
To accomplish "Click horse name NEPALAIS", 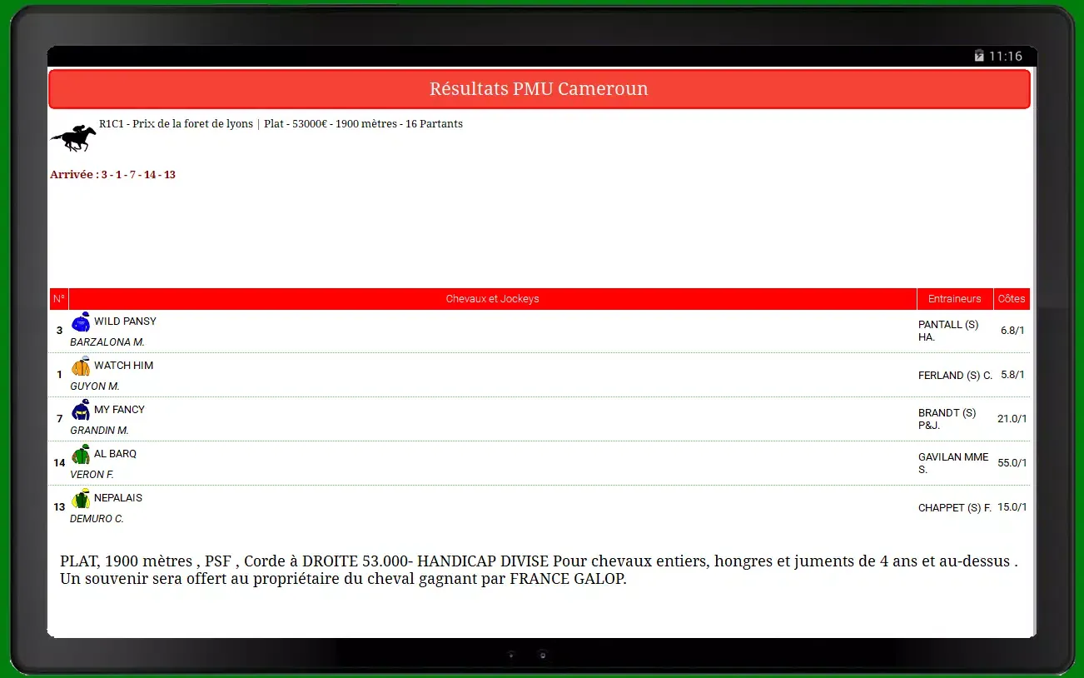I will click(118, 498).
